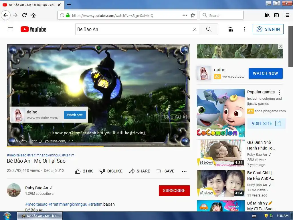
Task: Click the YouTube logo
Action: (33, 29)
